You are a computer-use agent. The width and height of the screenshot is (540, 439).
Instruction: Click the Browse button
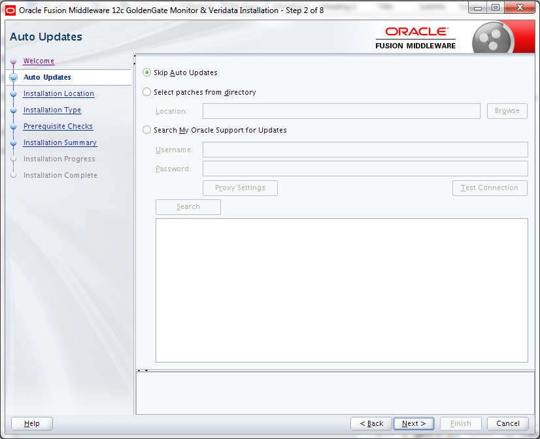tap(507, 111)
